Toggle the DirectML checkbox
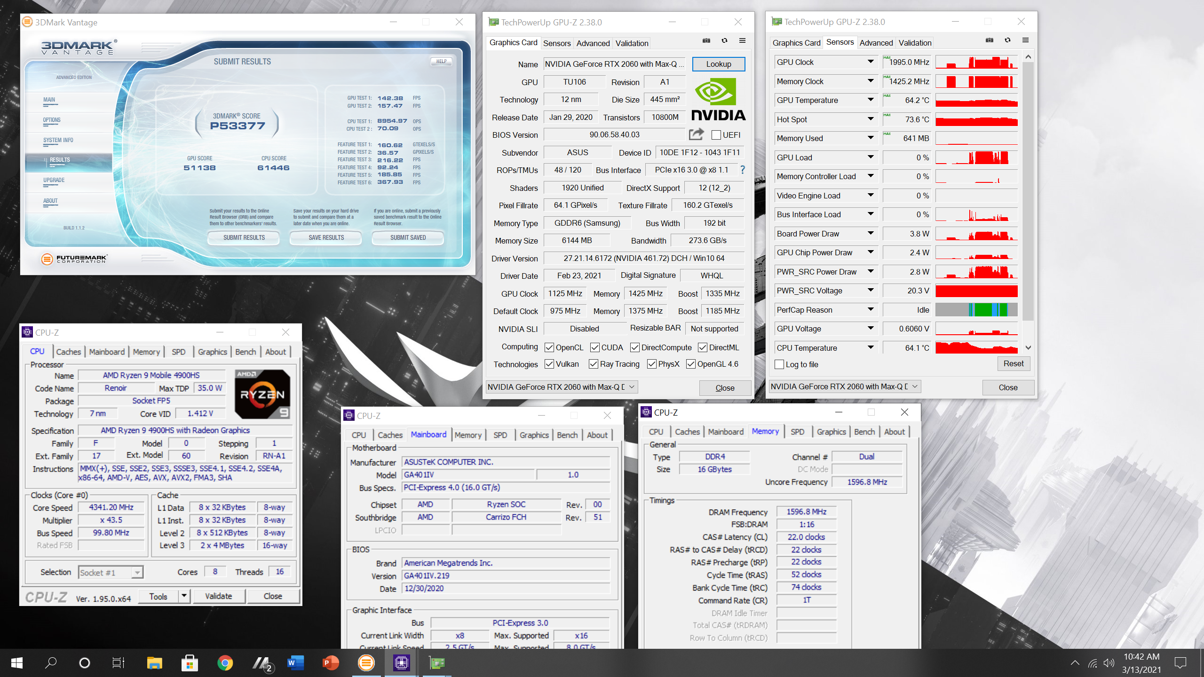This screenshot has width=1204, height=677. [x=702, y=347]
